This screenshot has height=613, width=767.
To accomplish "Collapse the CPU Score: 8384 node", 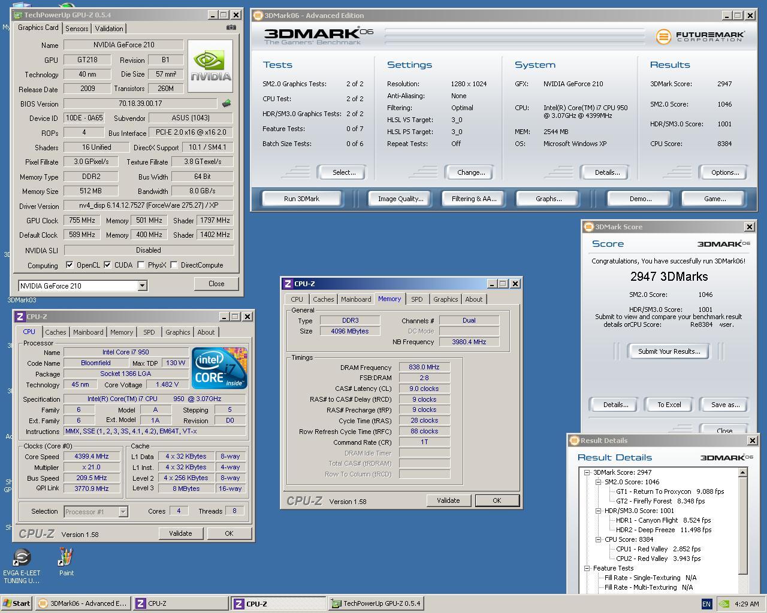I will (x=598, y=539).
